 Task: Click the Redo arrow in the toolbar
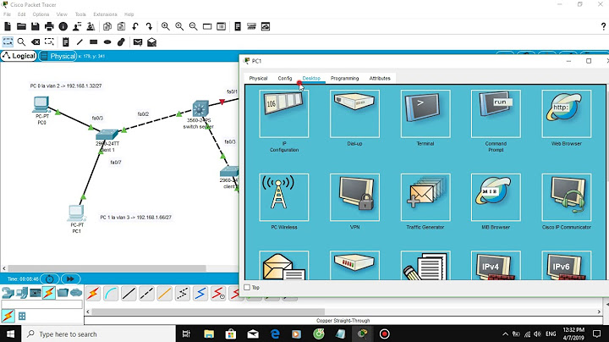point(149,26)
